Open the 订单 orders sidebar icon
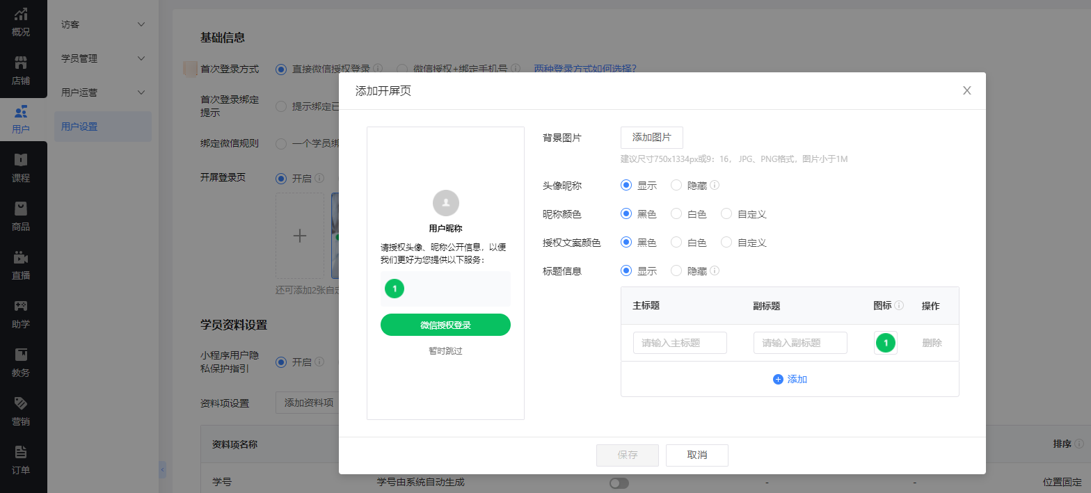 (x=21, y=460)
